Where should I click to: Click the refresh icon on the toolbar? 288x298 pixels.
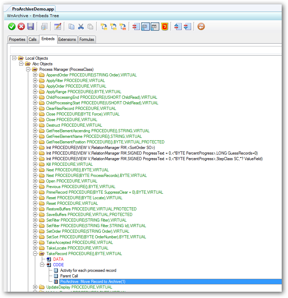[x=201, y=26]
